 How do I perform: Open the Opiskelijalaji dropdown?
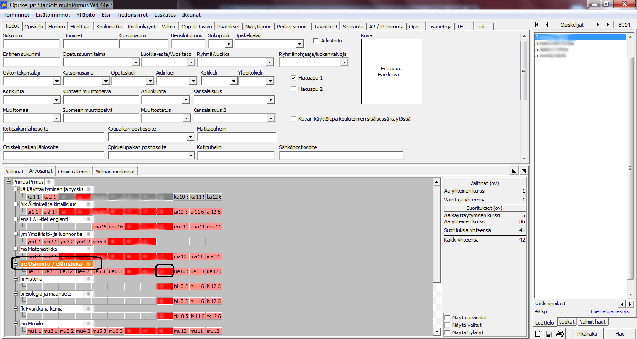299,44
